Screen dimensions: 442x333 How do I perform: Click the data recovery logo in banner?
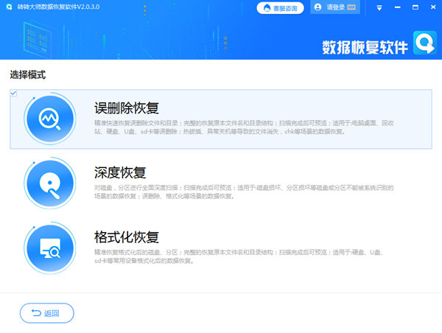(424, 43)
